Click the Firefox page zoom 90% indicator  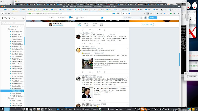118,14
